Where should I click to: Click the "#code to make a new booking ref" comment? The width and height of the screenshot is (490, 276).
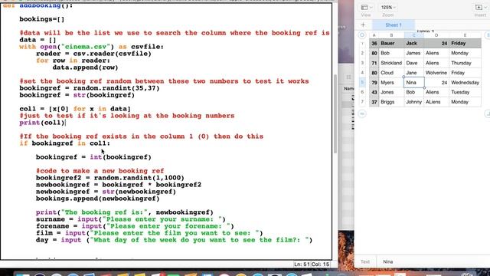(100, 171)
